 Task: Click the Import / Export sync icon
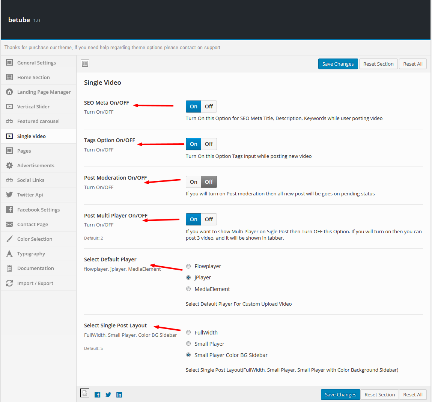[x=9, y=283]
